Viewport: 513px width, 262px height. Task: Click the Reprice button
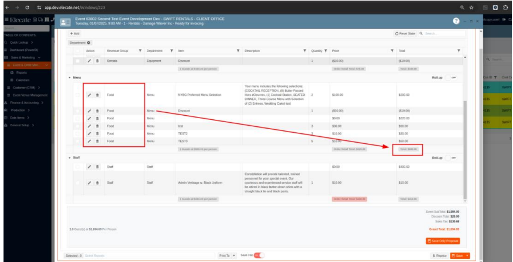[x=439, y=256]
